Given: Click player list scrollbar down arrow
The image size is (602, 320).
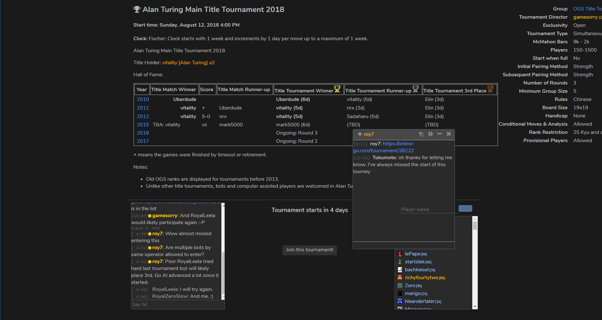Looking at the screenshot, I should point(475,306).
